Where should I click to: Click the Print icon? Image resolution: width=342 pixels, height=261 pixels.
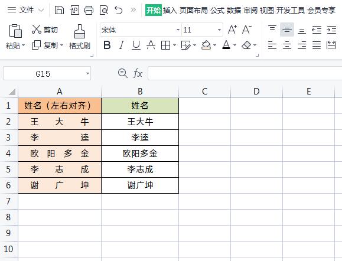(x=89, y=10)
